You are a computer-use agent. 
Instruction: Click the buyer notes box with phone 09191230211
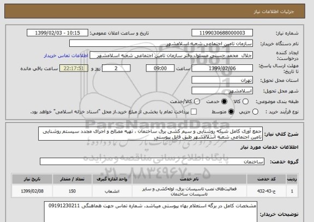pyautogui.click(x=150, y=212)
